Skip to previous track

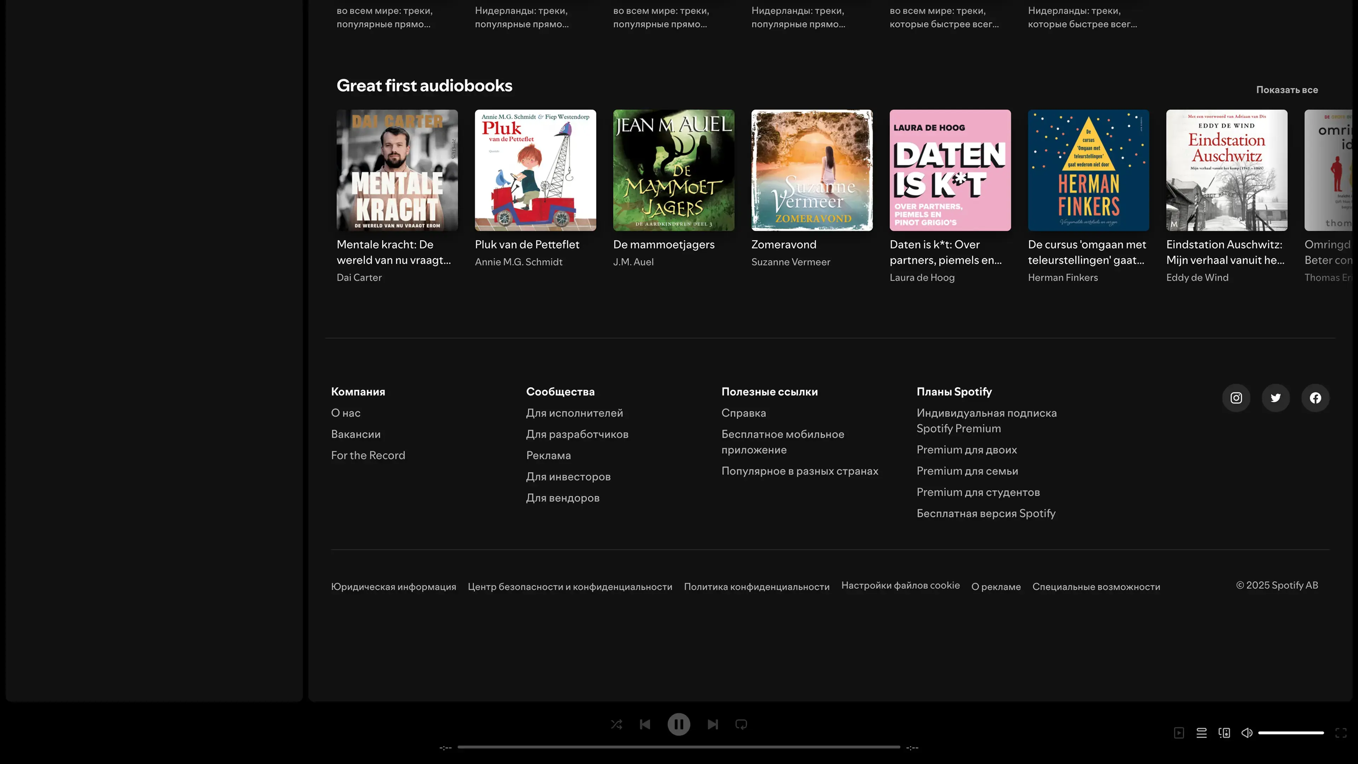click(645, 724)
